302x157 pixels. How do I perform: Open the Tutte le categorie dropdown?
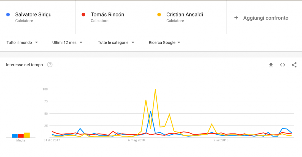[116, 42]
